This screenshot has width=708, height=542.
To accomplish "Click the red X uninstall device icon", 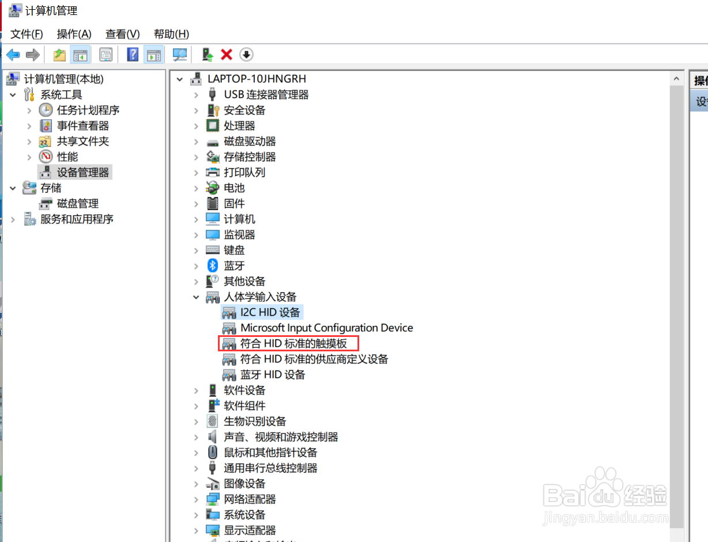I will (x=226, y=54).
